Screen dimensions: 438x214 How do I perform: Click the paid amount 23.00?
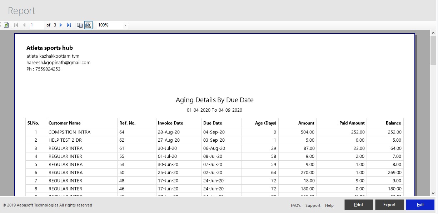[x=358, y=148]
